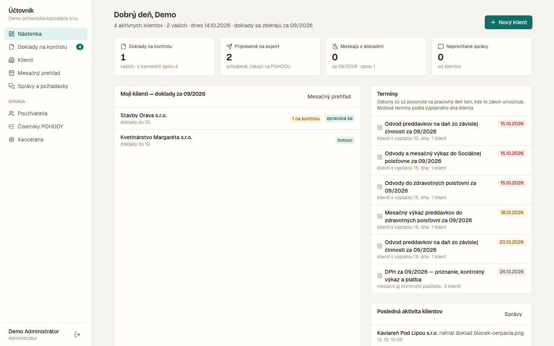Click the Číselníky POHODY list icon
Screen dimensions: 554x346
[12, 126]
